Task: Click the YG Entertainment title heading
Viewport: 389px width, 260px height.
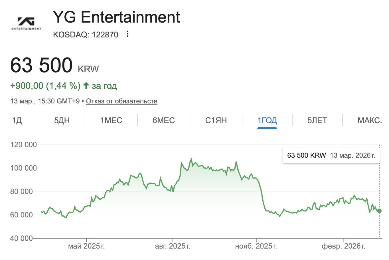Action: point(116,17)
